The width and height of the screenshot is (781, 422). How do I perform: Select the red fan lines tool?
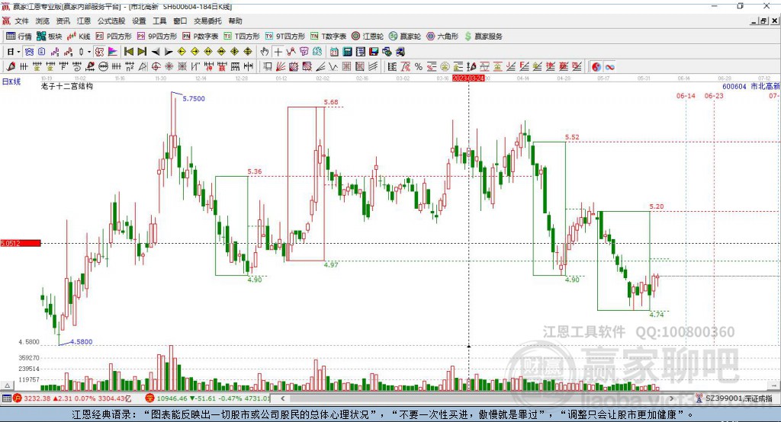pos(281,66)
